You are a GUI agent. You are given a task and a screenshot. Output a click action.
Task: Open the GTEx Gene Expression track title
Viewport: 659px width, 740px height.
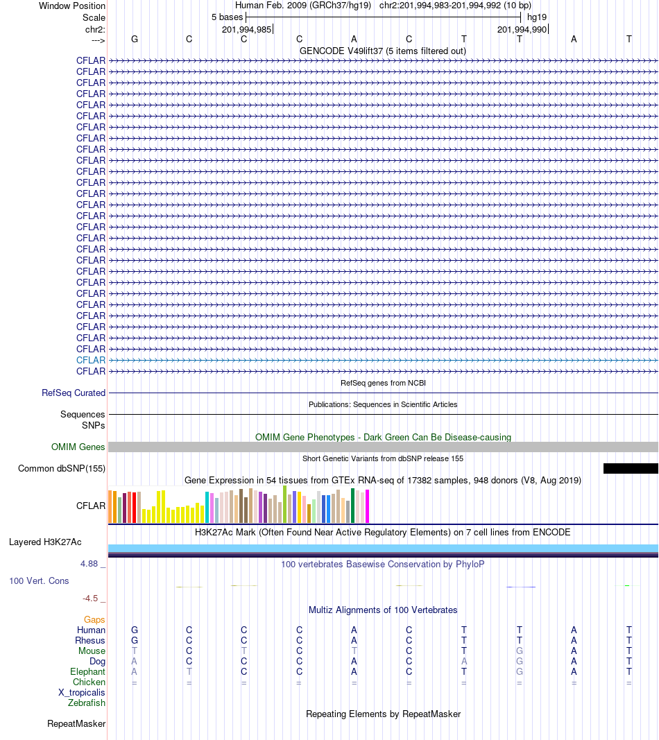[x=383, y=481]
